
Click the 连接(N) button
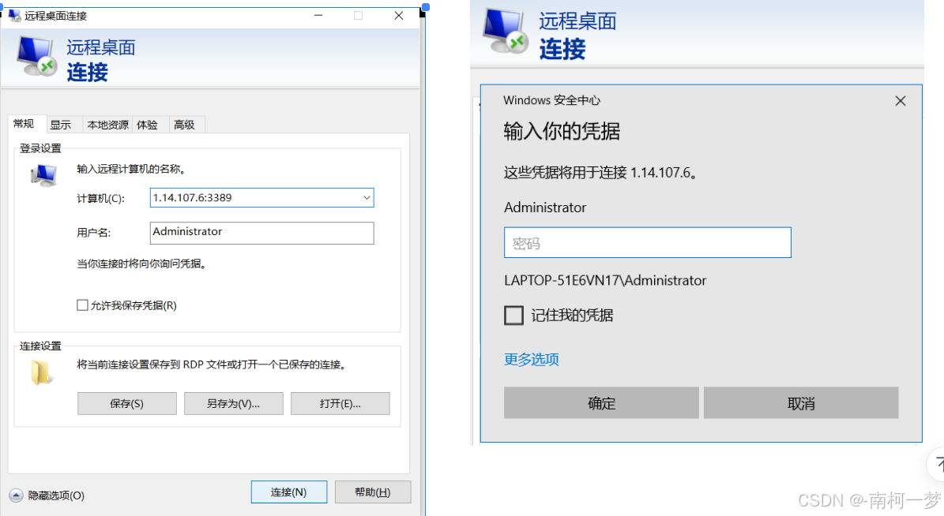(289, 492)
